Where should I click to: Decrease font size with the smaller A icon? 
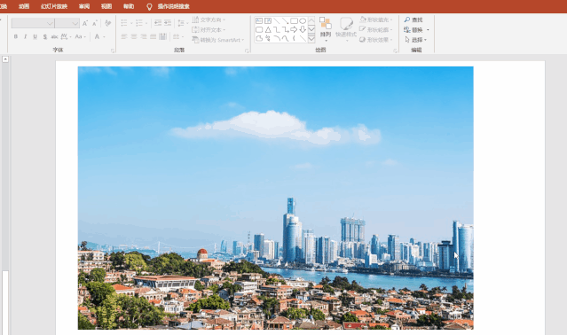(95, 23)
